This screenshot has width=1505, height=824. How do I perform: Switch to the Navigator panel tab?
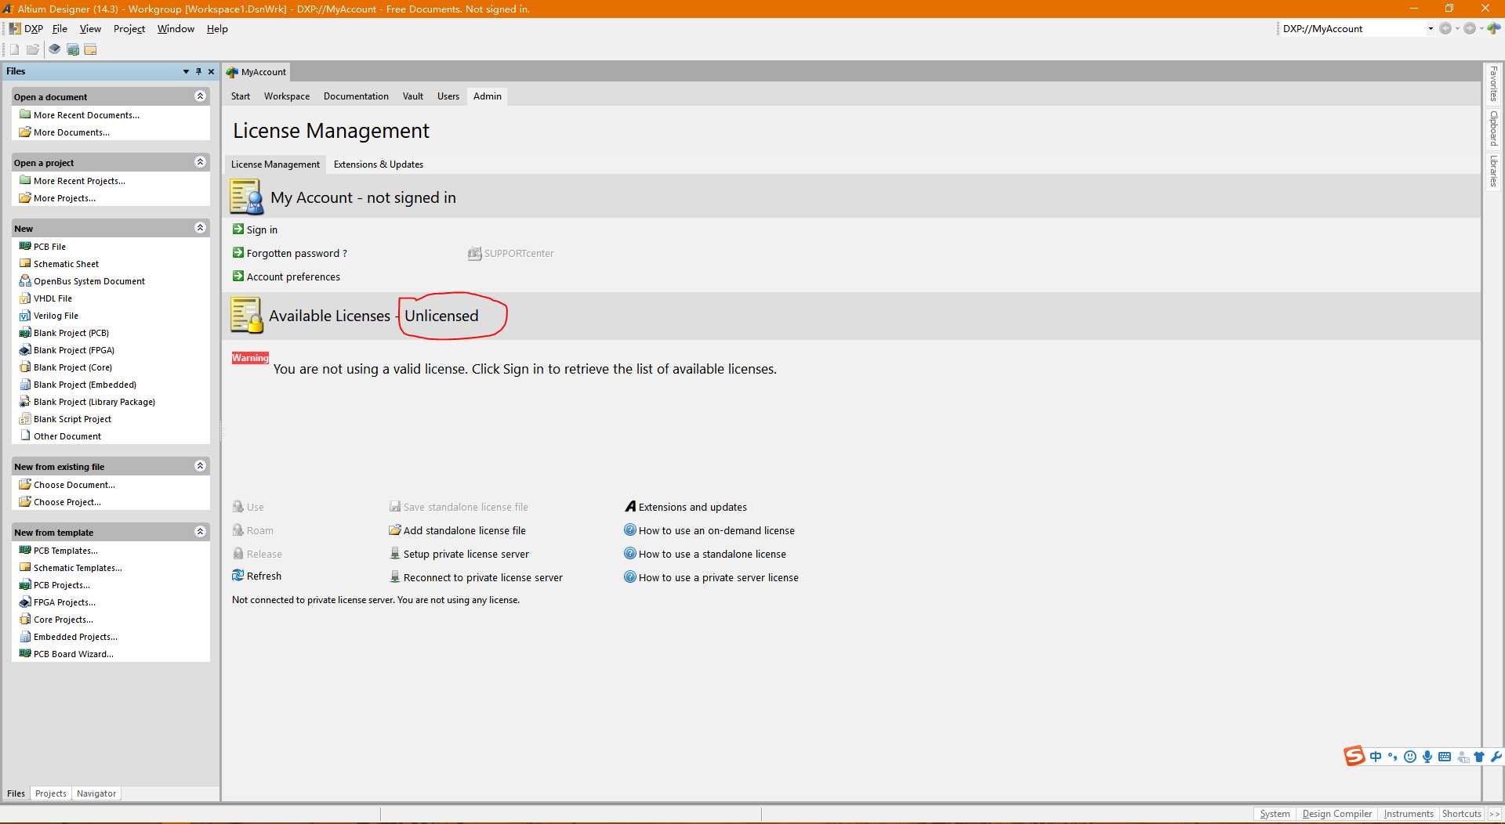pyautogui.click(x=96, y=793)
